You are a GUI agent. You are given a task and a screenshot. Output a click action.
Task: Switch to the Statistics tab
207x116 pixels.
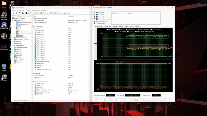point(137,27)
